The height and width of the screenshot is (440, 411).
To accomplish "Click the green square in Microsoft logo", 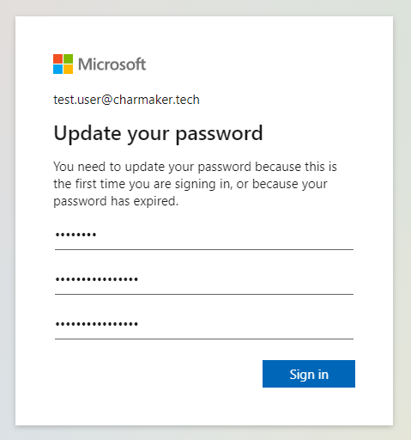I will tap(68, 58).
